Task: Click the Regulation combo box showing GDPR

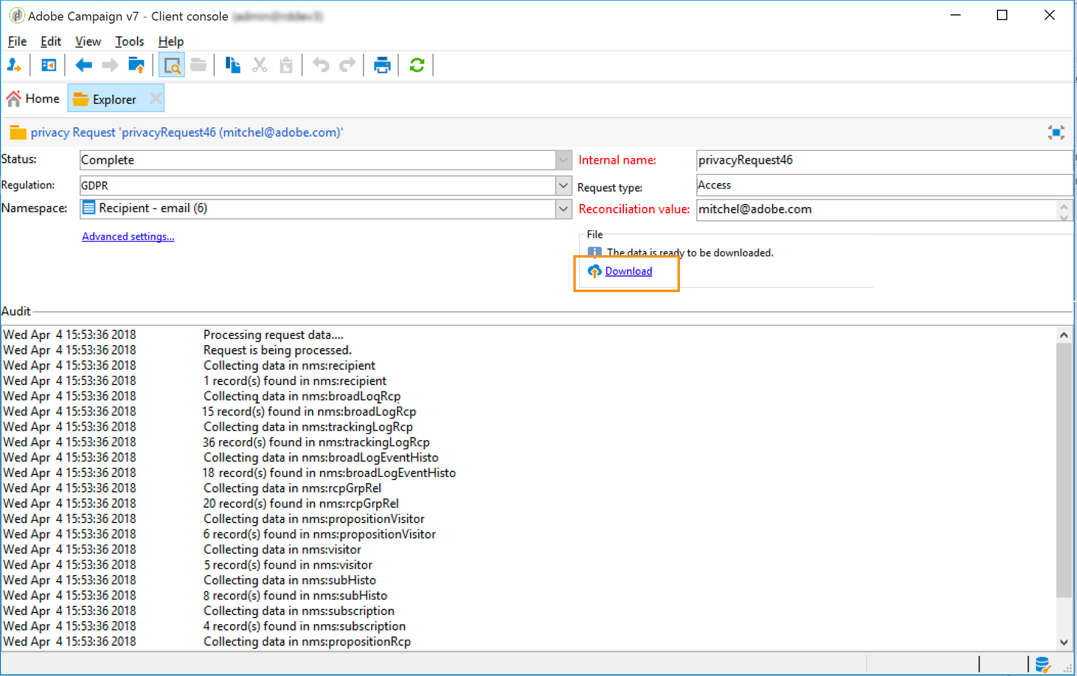Action: pos(325,185)
